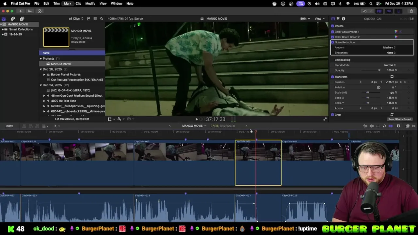
Task: Select MANGO MOVIE project row in list
Action: (72, 64)
